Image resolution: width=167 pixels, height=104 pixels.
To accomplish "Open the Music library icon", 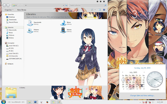I will (63, 23).
